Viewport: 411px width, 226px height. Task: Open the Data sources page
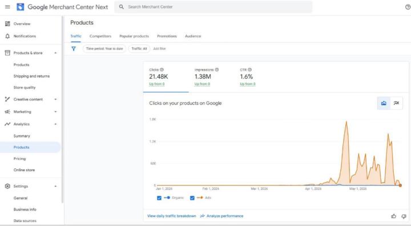coord(25,221)
